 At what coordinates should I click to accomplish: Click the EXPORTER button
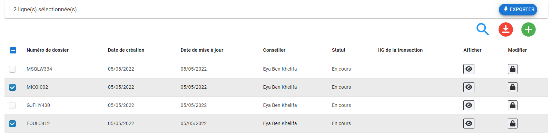[518, 10]
